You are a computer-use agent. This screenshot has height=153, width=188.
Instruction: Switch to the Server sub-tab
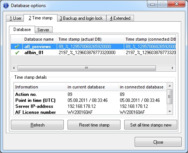point(43,30)
